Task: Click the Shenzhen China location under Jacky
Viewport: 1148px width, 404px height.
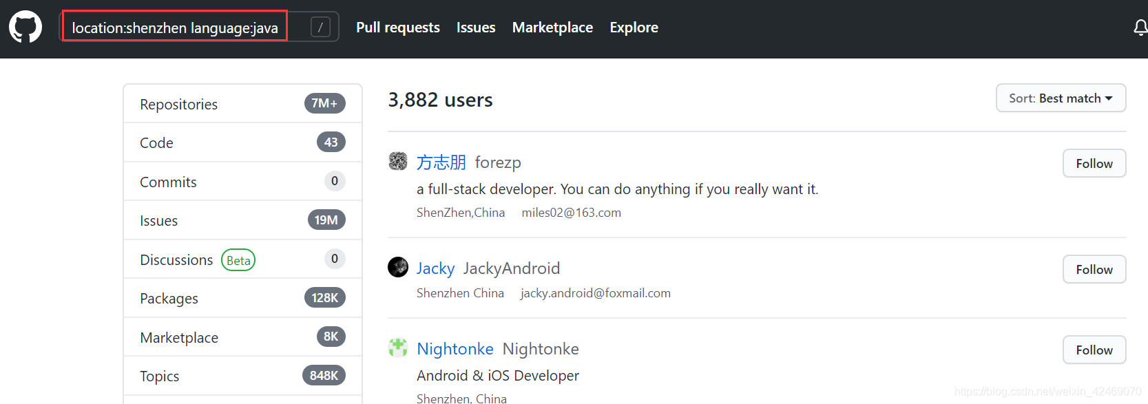Action: [x=460, y=293]
